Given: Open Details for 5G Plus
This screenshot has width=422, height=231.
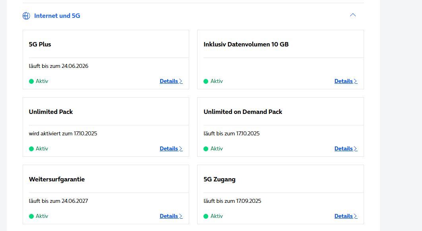Looking at the screenshot, I should tap(171, 81).
